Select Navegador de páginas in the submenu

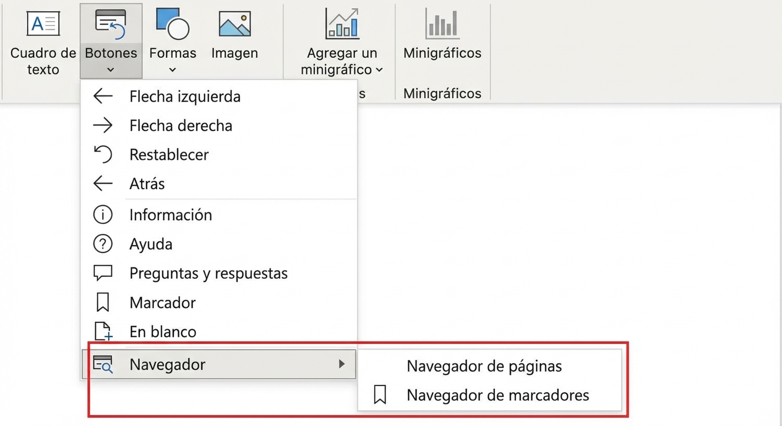coord(489,366)
